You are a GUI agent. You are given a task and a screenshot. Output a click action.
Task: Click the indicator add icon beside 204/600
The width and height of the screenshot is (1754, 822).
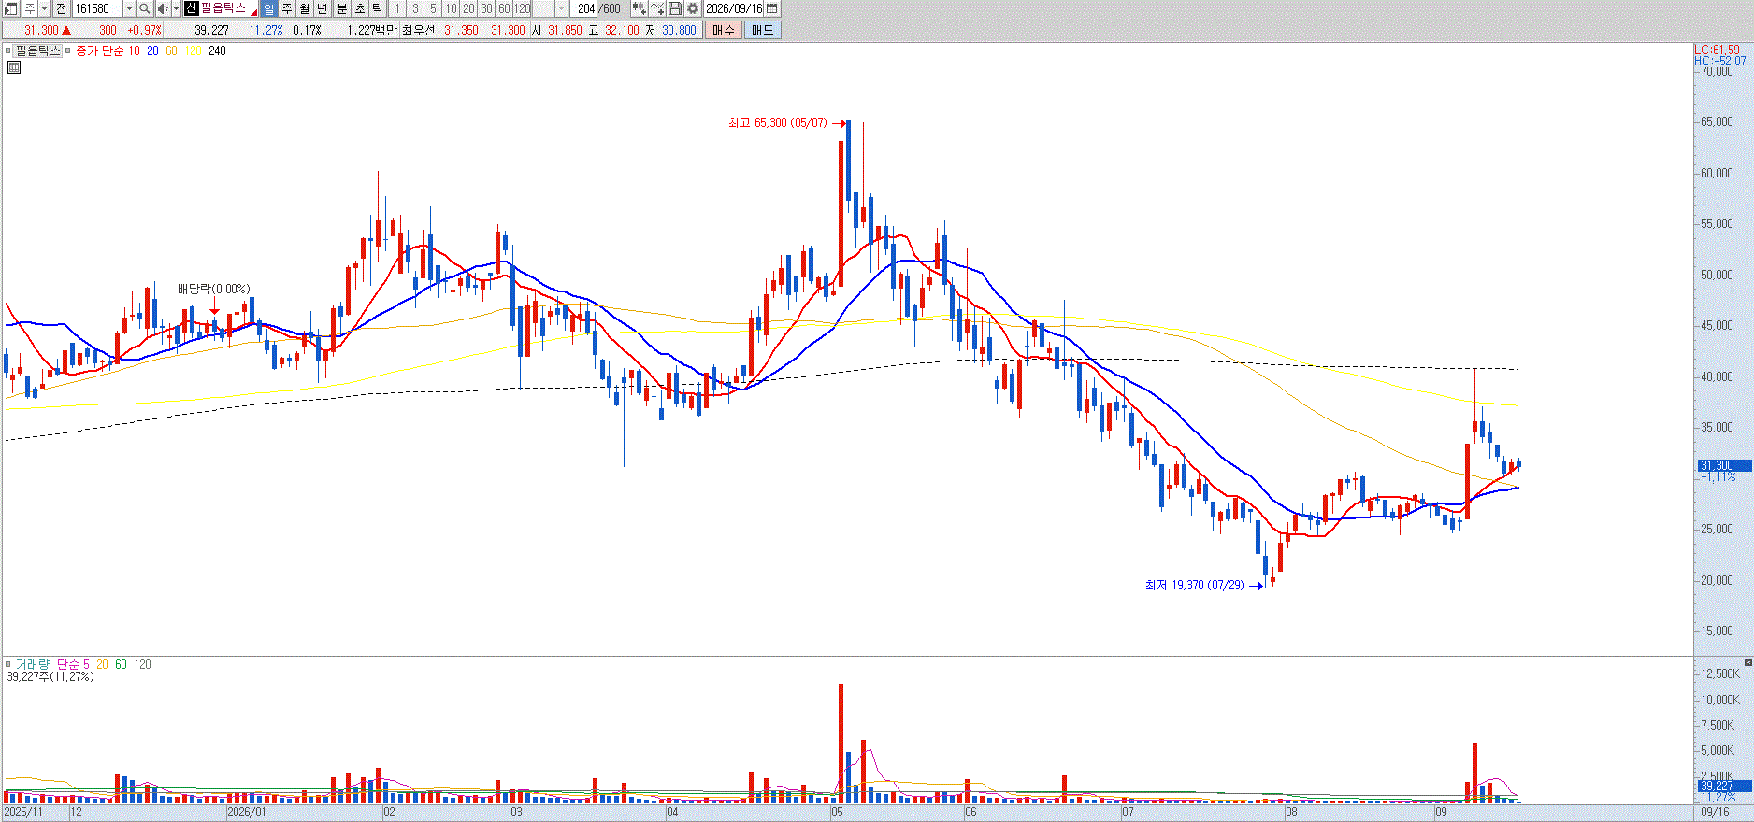click(x=639, y=8)
